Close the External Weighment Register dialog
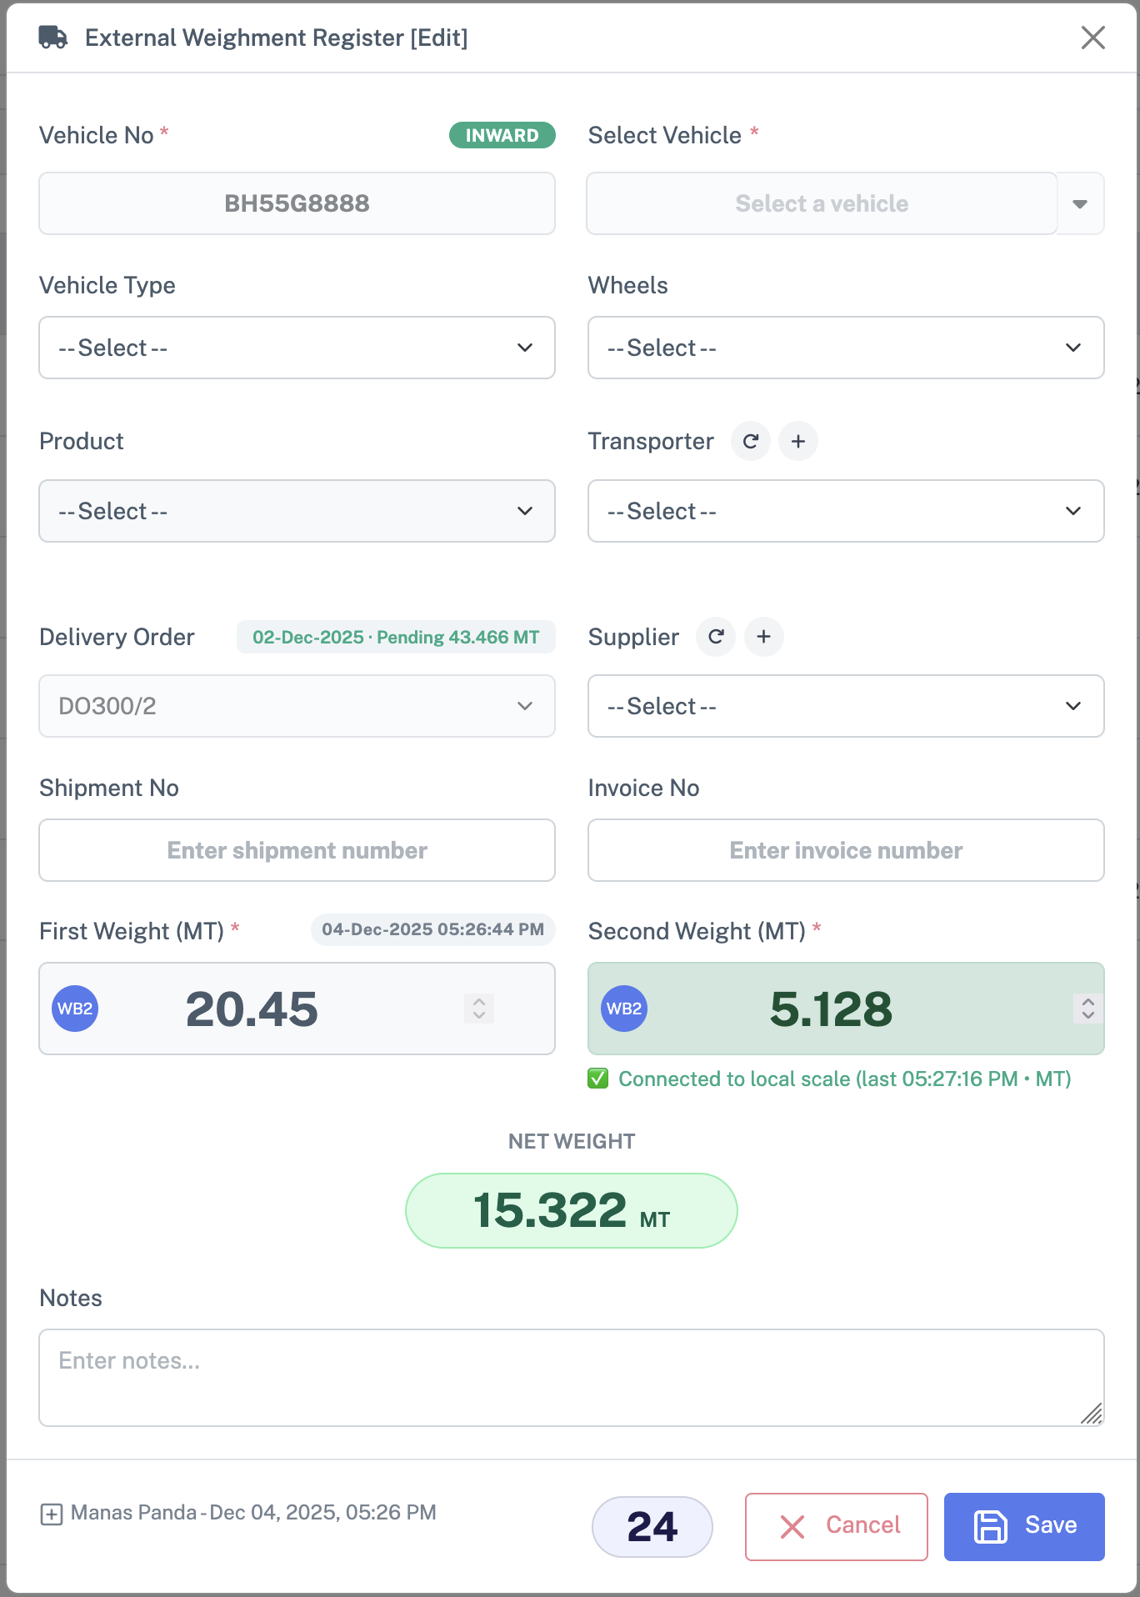The image size is (1140, 1597). (x=1092, y=38)
